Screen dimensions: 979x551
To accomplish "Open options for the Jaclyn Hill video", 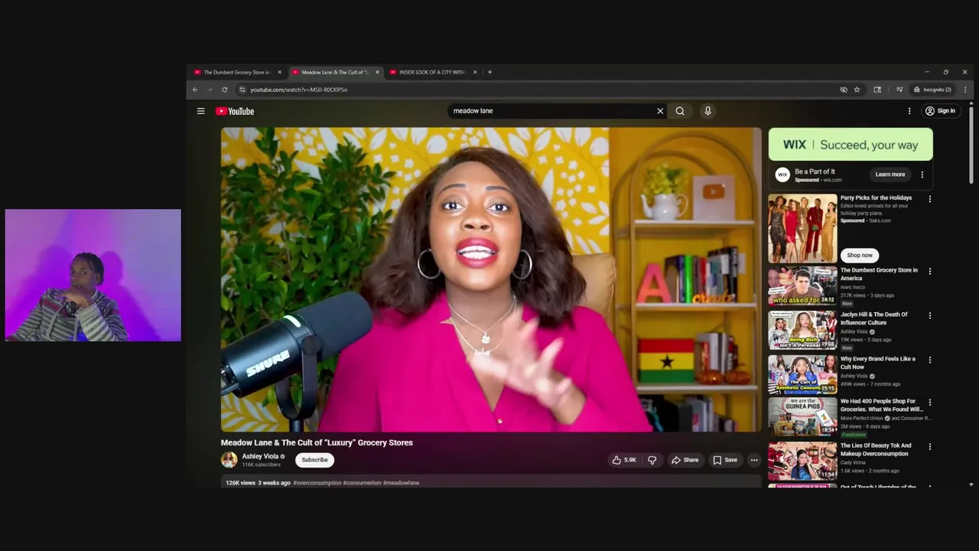I will (930, 315).
